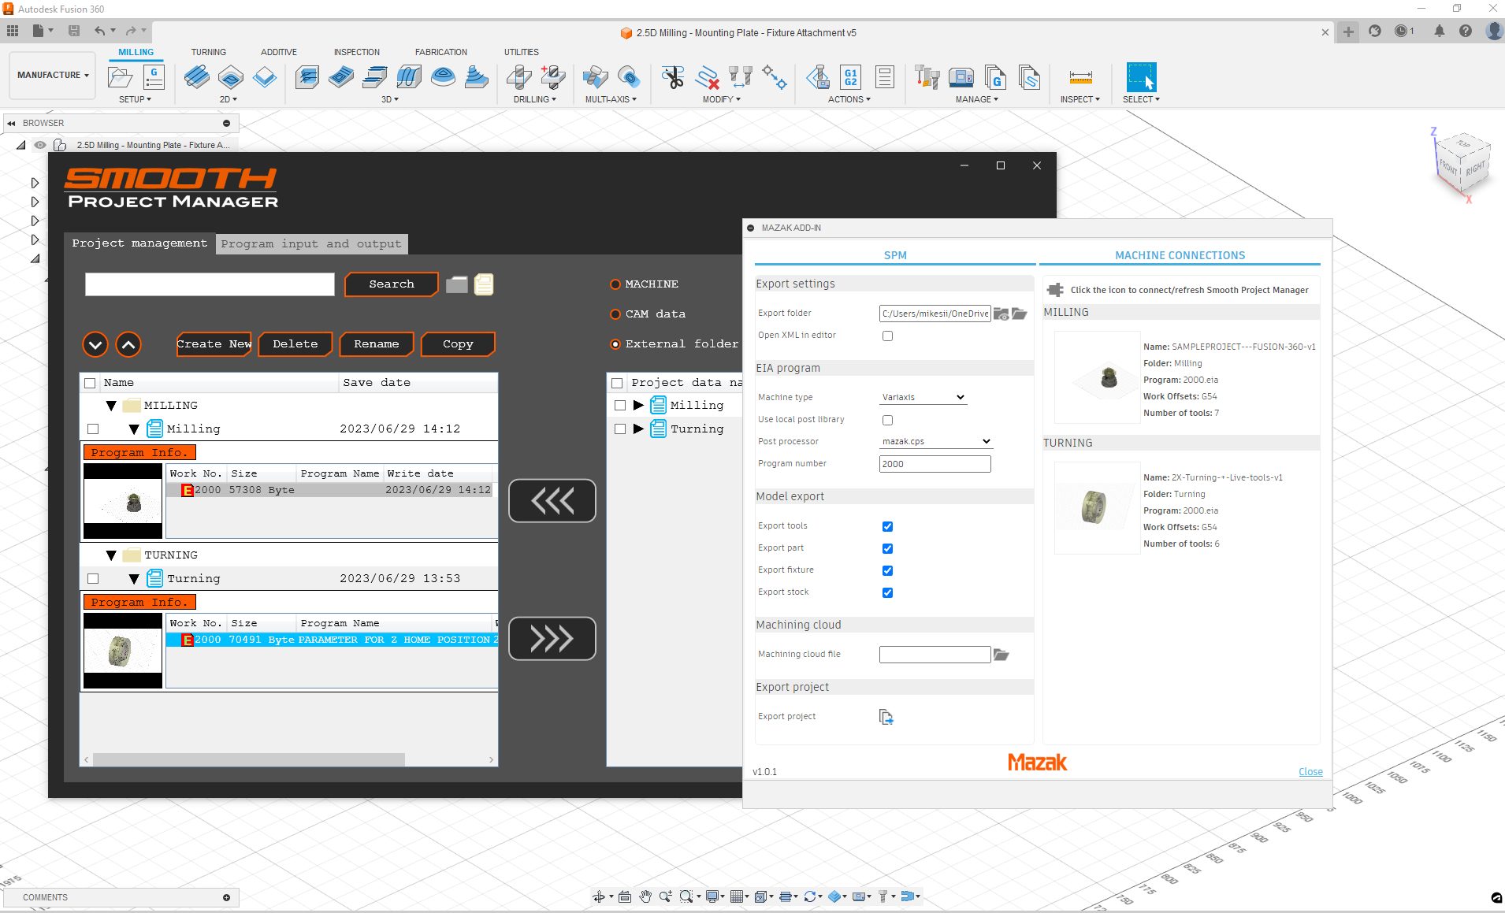
Task: Open the Export folder browse icon
Action: 1020,314
